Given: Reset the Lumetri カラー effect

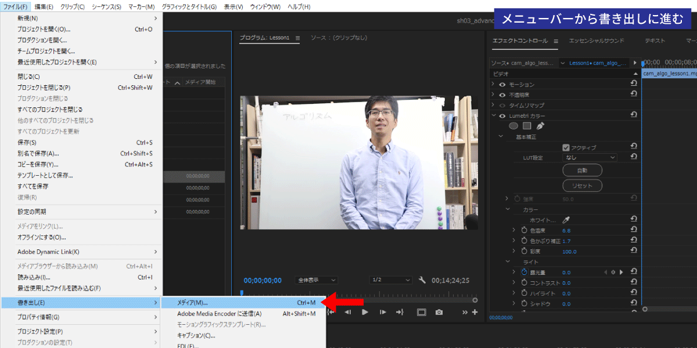Looking at the screenshot, I should click(x=634, y=115).
